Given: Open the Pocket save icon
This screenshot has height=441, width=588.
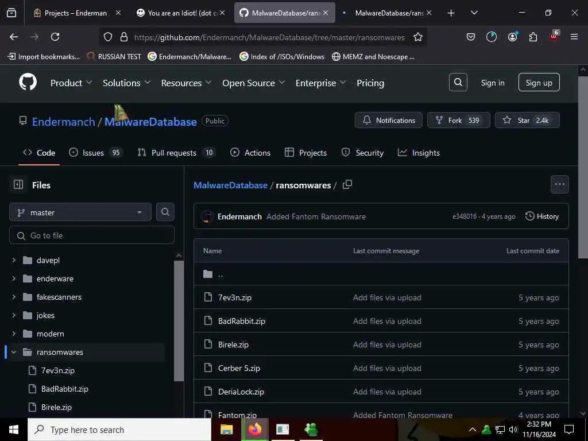Looking at the screenshot, I should (471, 37).
